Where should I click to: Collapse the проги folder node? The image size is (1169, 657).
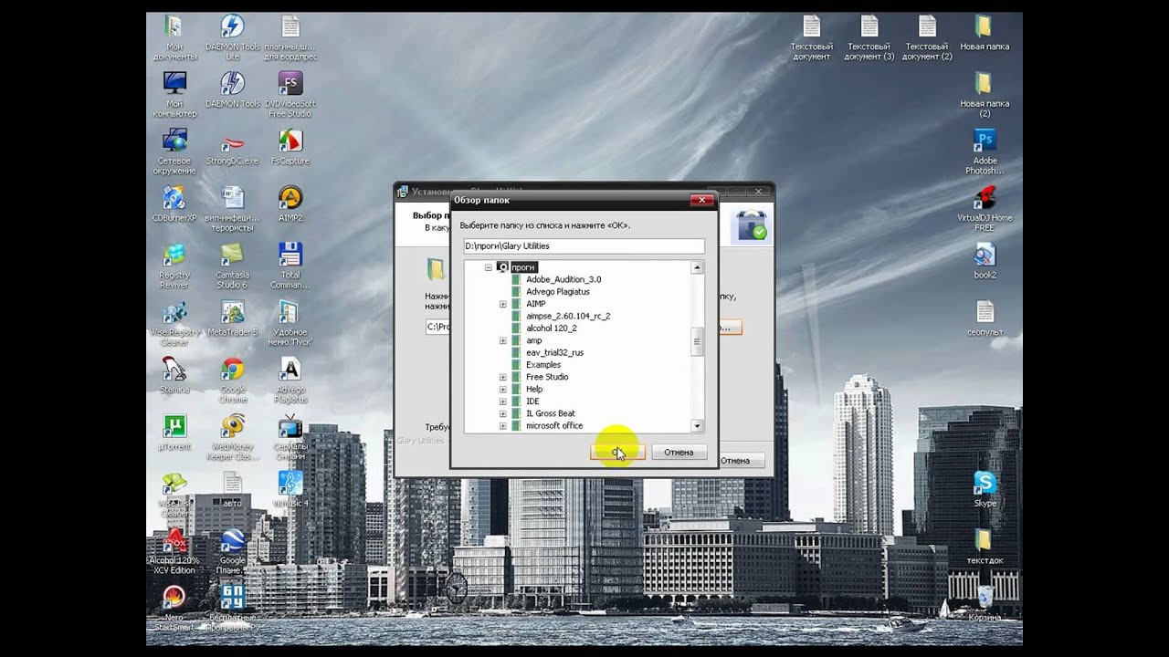pyautogui.click(x=489, y=267)
